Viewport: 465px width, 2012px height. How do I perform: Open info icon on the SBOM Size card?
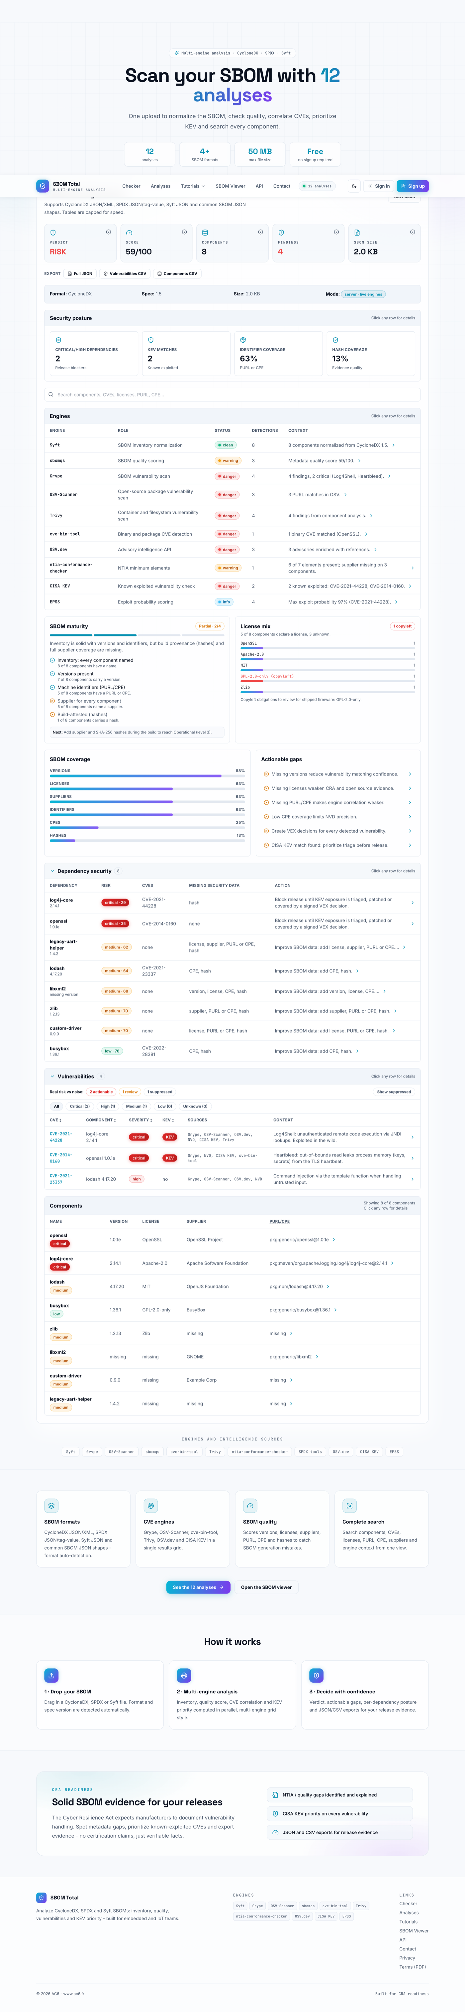pyautogui.click(x=413, y=232)
